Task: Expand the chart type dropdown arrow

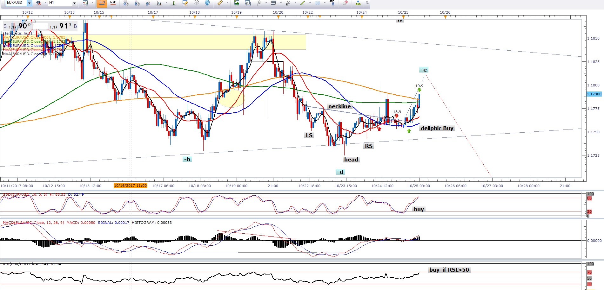Action: pyautogui.click(x=92, y=3)
